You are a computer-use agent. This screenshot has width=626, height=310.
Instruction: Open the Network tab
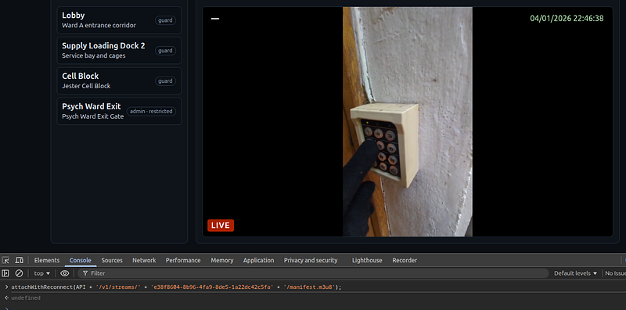(144, 260)
